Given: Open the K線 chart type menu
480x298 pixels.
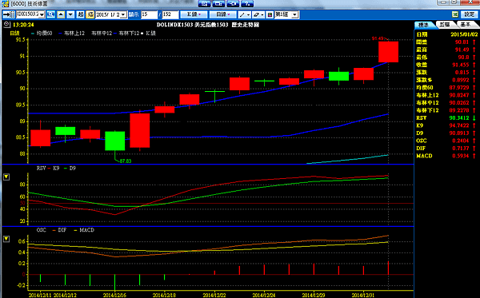Looking at the screenshot, I should coord(194,14).
